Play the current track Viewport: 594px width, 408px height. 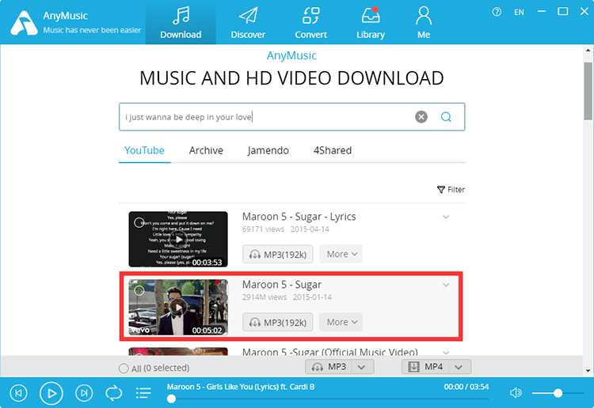tap(51, 393)
